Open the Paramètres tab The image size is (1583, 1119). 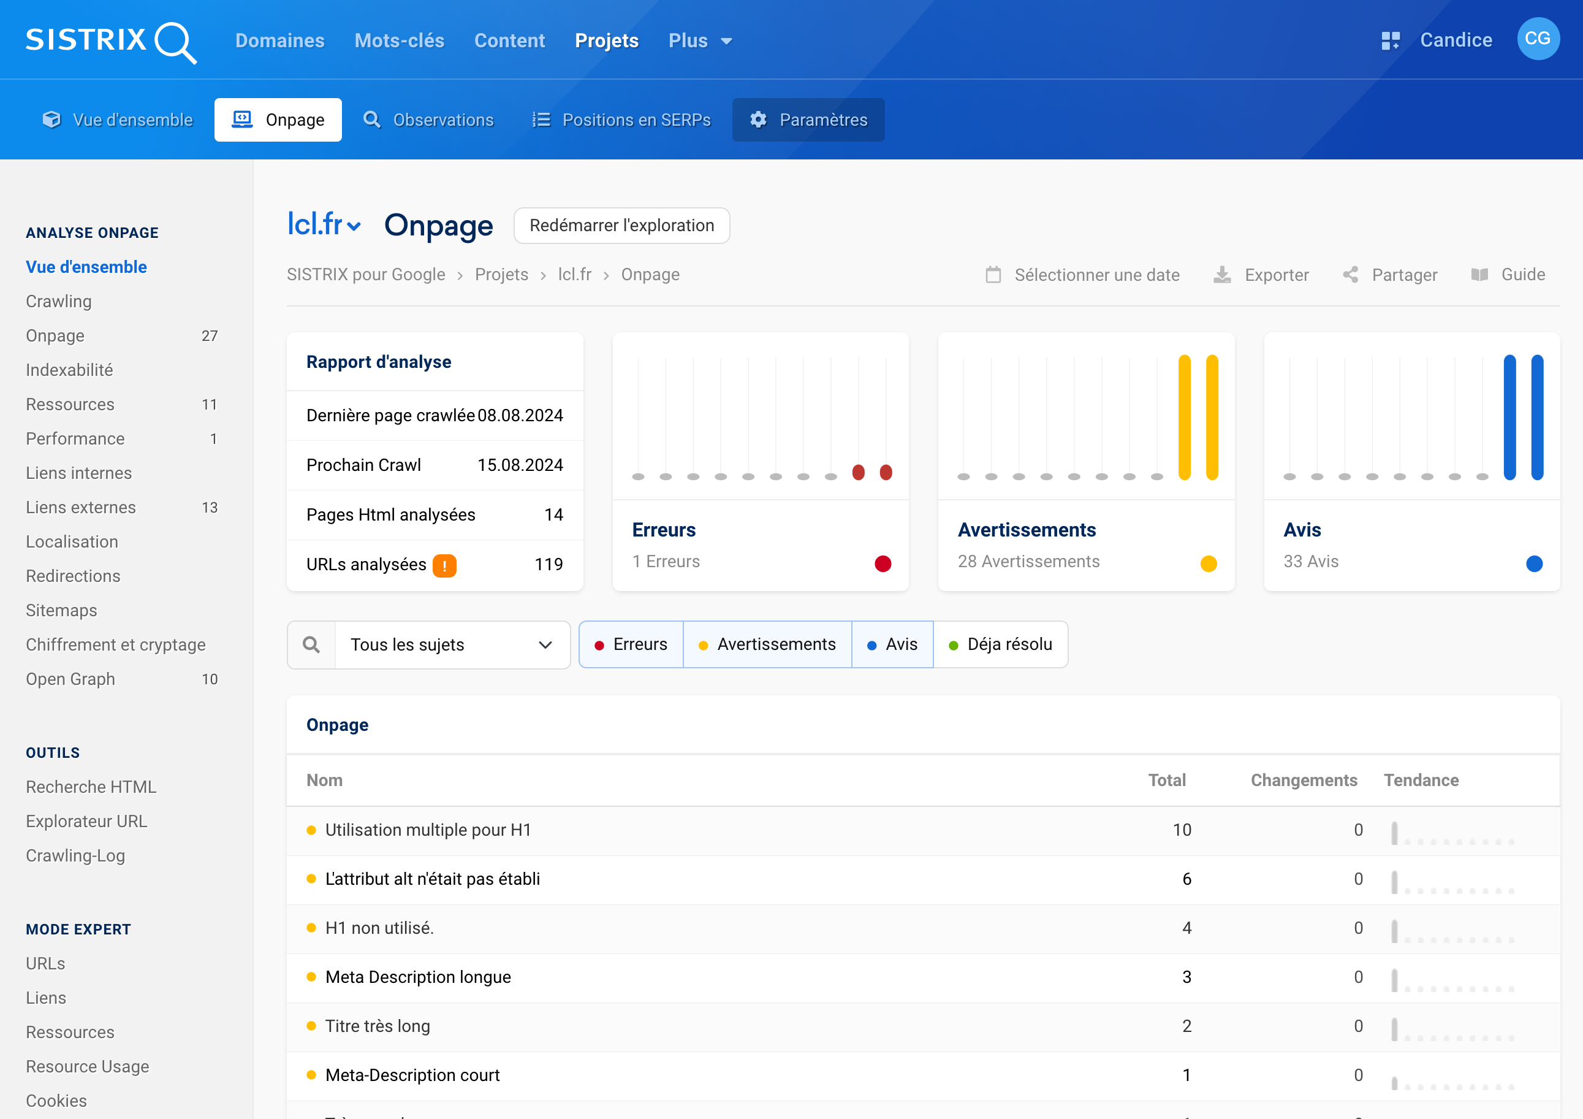[x=808, y=120]
